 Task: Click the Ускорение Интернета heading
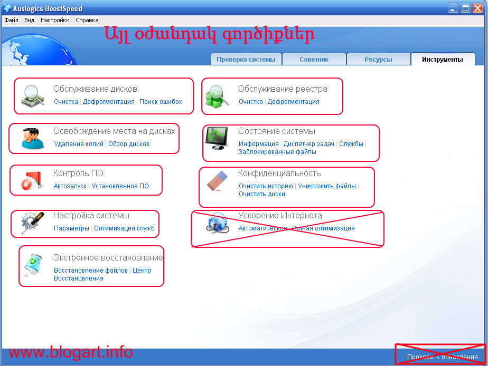point(280,216)
